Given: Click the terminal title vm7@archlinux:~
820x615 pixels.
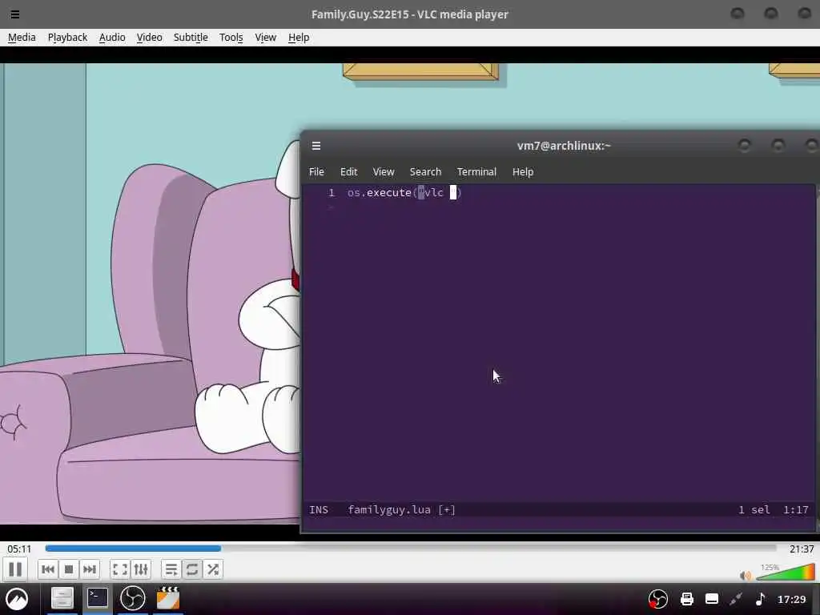Looking at the screenshot, I should coord(564,146).
